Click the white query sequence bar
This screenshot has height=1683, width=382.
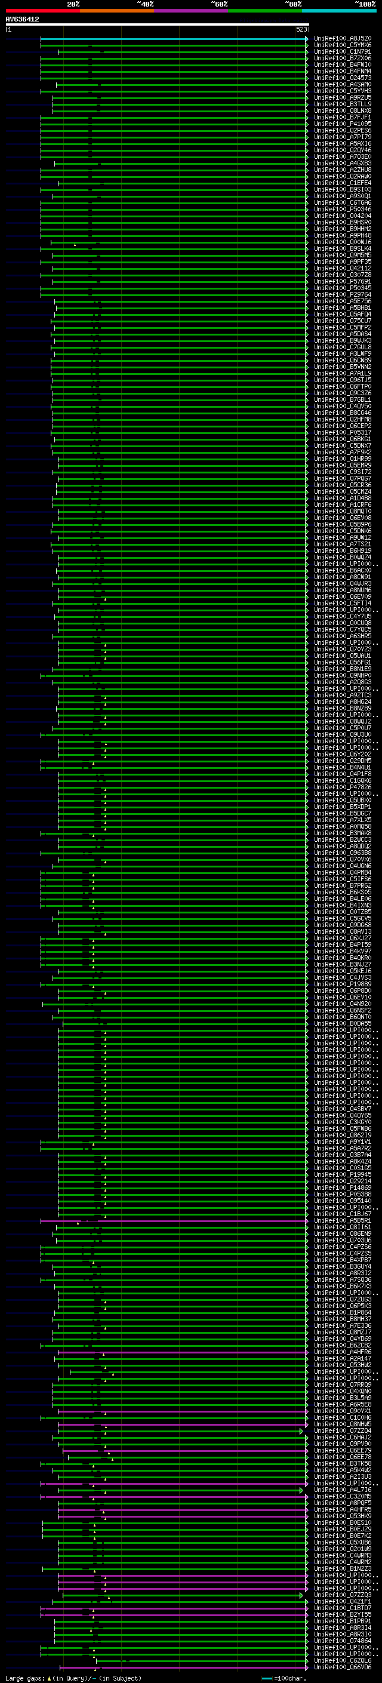pyautogui.click(x=157, y=25)
